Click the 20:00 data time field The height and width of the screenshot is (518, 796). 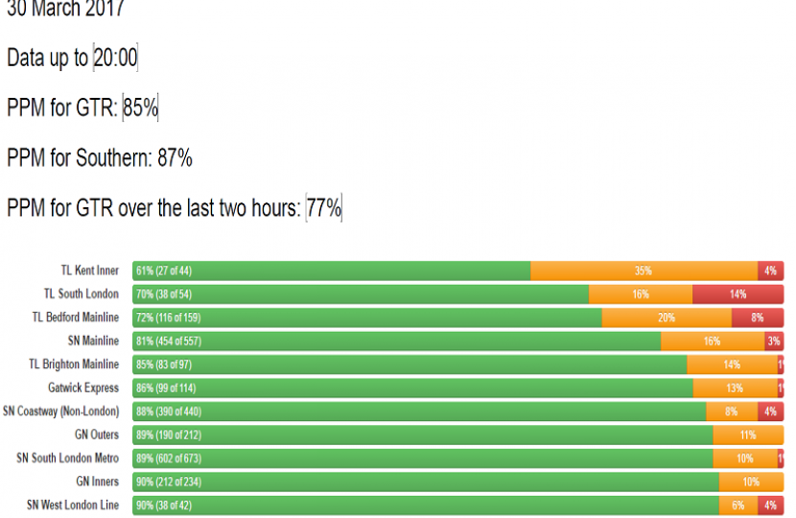tap(115, 58)
